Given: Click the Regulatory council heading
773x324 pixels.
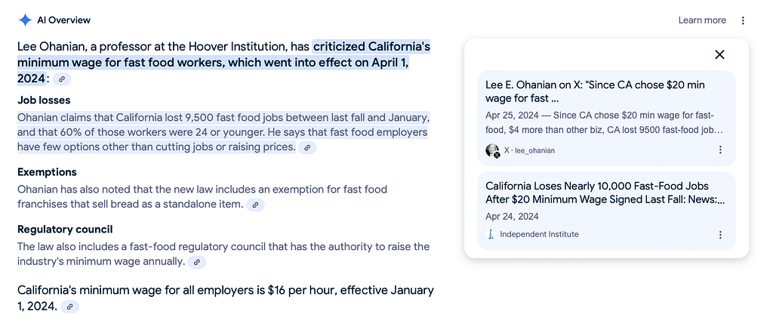Looking at the screenshot, I should 65,230.
